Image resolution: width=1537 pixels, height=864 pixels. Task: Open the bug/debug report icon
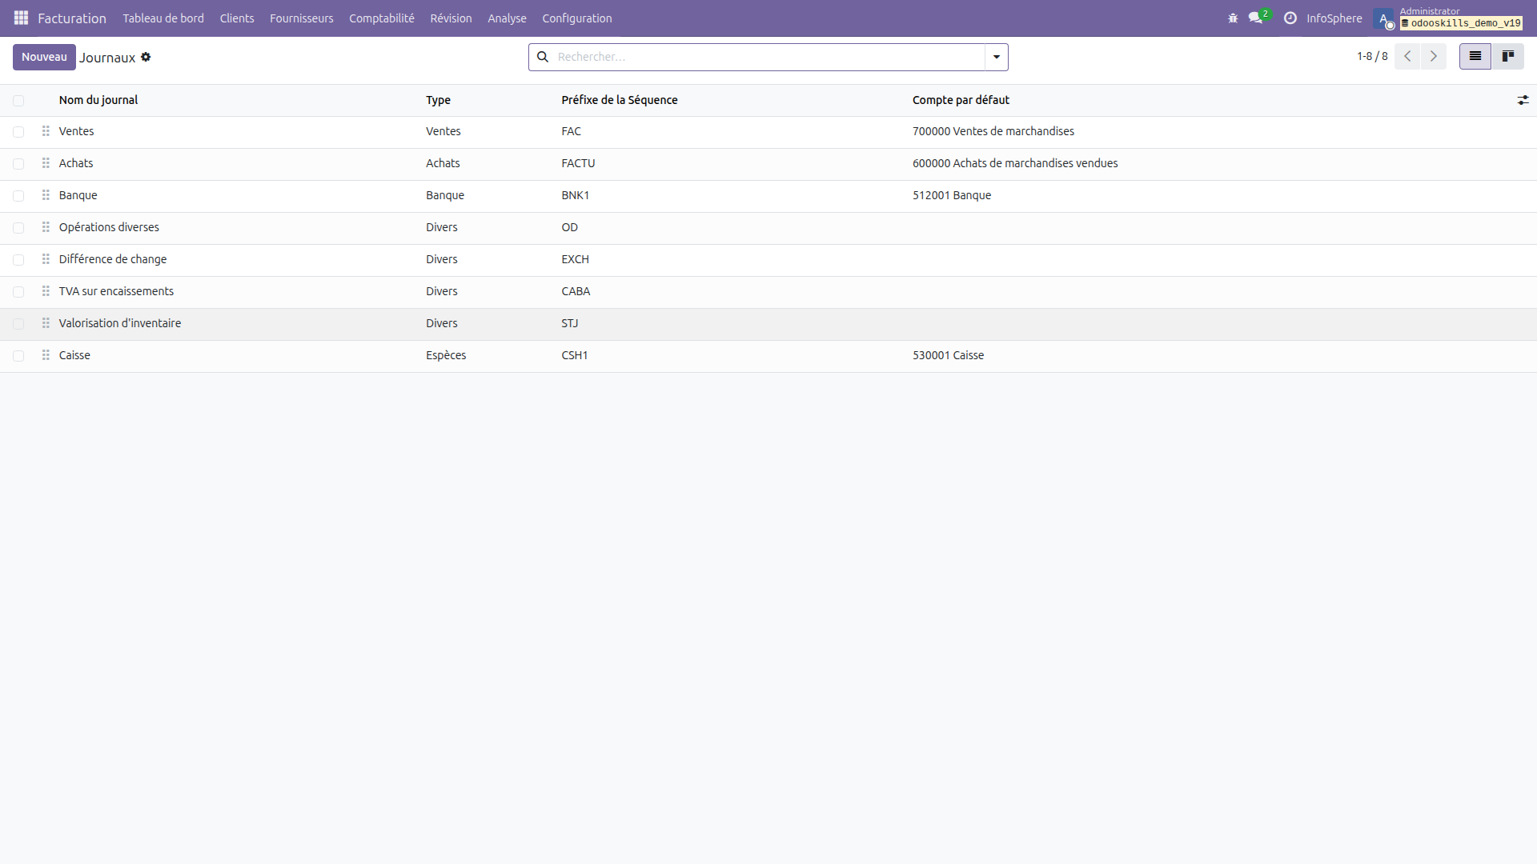click(1233, 18)
